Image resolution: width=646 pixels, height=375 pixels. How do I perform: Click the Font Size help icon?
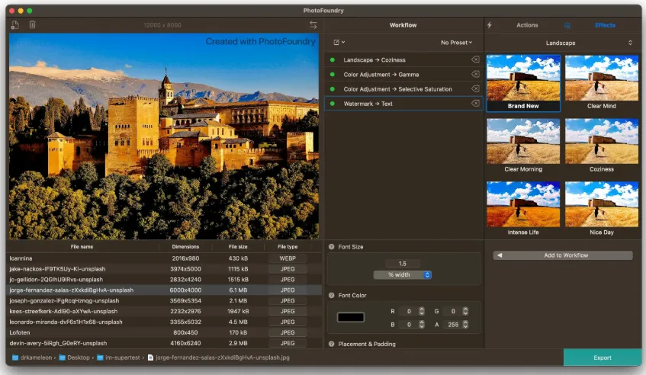(331, 247)
